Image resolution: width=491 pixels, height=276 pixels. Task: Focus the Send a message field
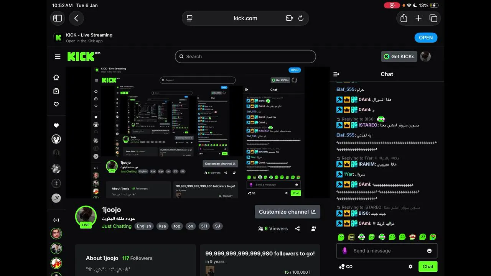pos(387,251)
